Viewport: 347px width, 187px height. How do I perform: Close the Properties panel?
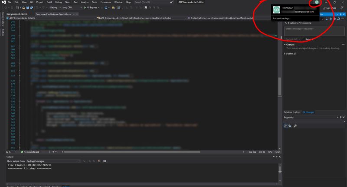click(x=344, y=117)
